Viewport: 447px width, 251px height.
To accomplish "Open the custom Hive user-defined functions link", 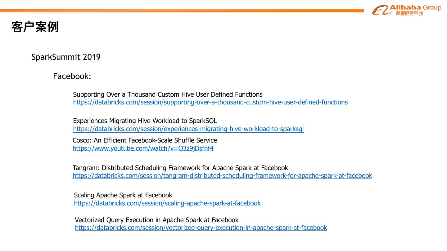I will (210, 102).
